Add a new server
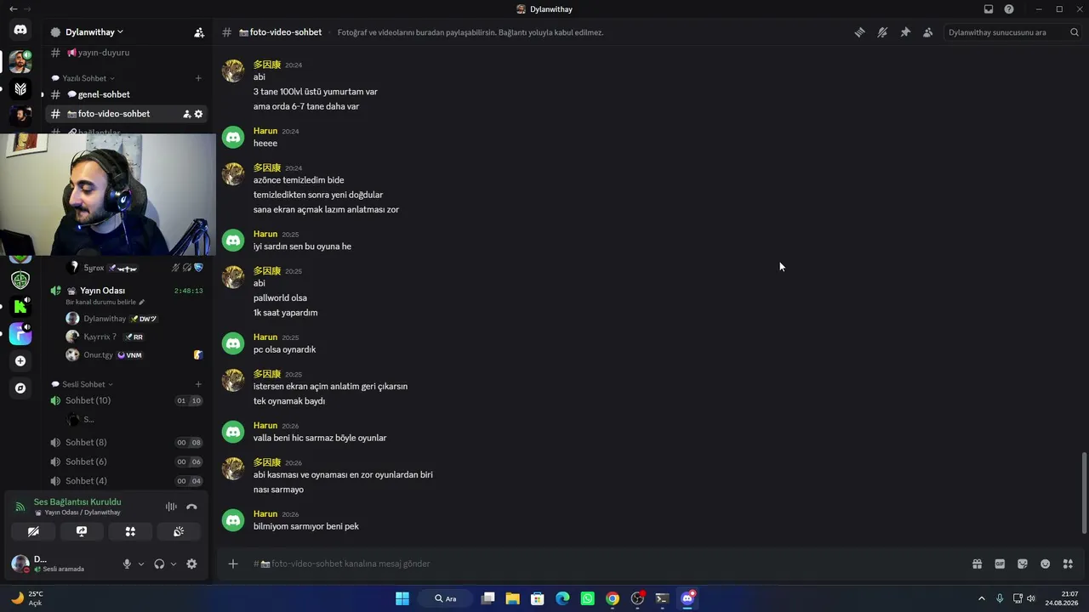This screenshot has width=1089, height=612. pyautogui.click(x=20, y=361)
